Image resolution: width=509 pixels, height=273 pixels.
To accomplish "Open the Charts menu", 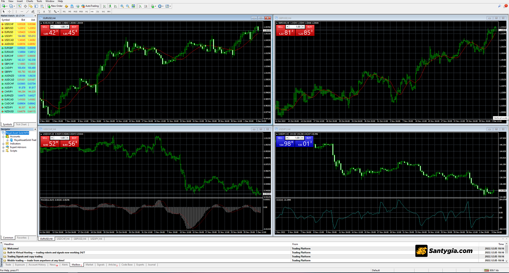I will 30,1.
